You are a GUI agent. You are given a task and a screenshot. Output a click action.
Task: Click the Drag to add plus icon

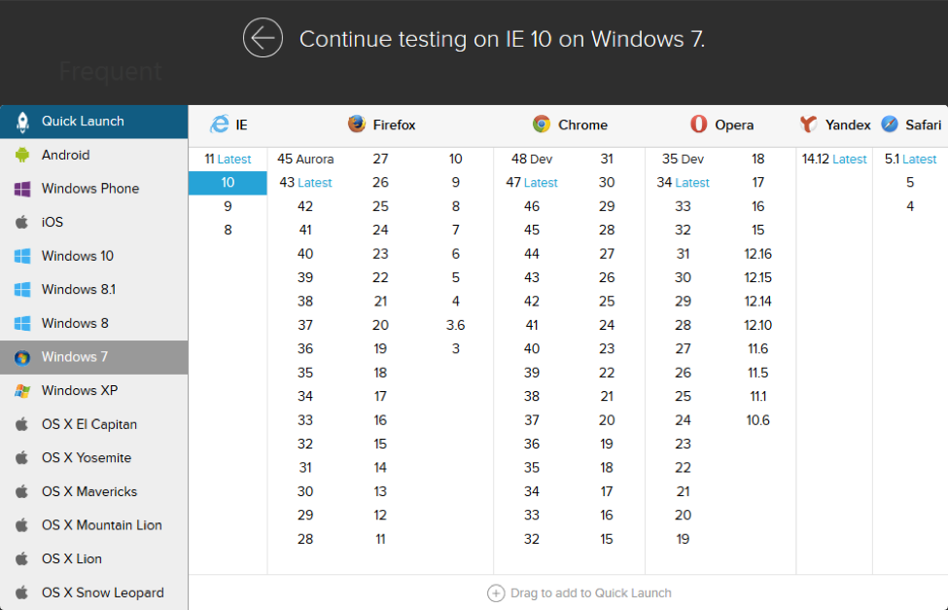pyautogui.click(x=496, y=592)
